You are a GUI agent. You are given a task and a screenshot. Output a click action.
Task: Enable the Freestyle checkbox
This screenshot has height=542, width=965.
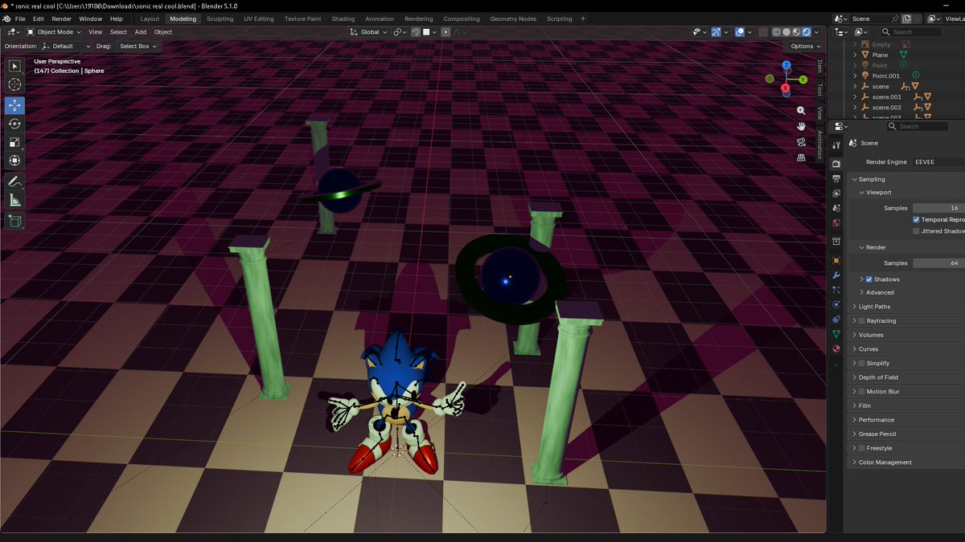[x=861, y=448]
